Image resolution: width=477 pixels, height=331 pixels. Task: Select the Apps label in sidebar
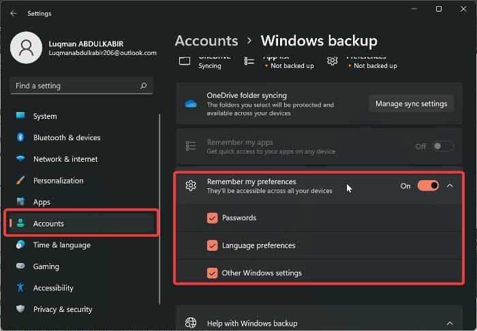coord(42,202)
